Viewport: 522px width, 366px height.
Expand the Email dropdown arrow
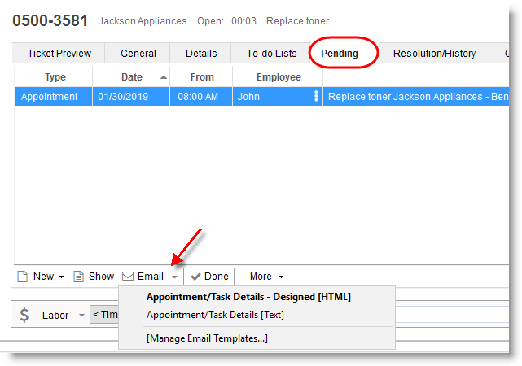click(174, 277)
